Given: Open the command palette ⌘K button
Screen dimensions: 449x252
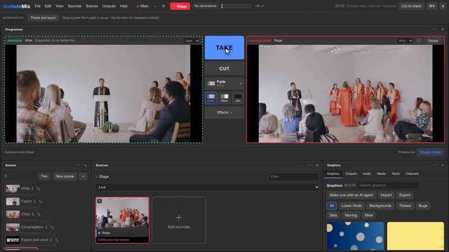Looking at the screenshot, I should (432, 6).
